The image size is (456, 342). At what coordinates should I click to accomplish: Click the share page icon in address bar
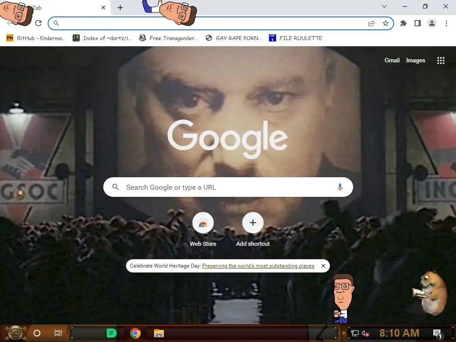(x=371, y=24)
